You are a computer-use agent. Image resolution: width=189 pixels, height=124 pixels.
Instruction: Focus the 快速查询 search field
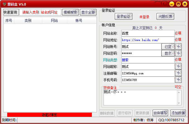40,12
